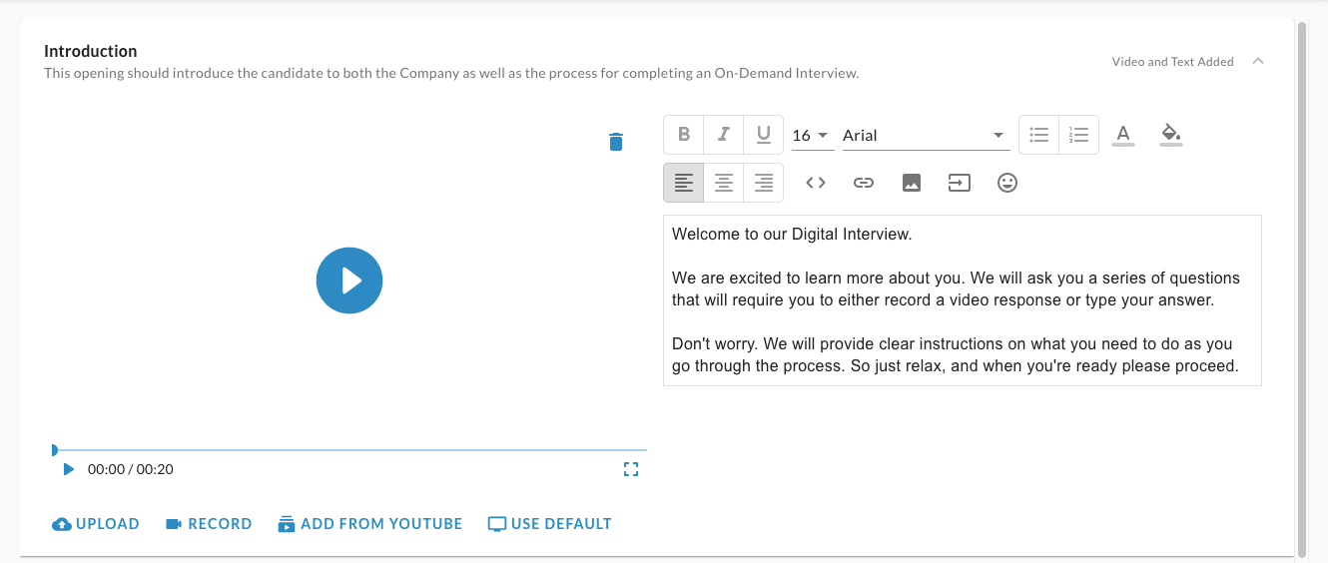1328x563 pixels.
Task: Play the video using the large center button
Action: pos(349,281)
